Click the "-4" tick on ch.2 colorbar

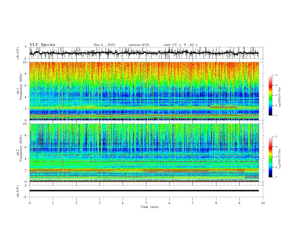click(275, 147)
